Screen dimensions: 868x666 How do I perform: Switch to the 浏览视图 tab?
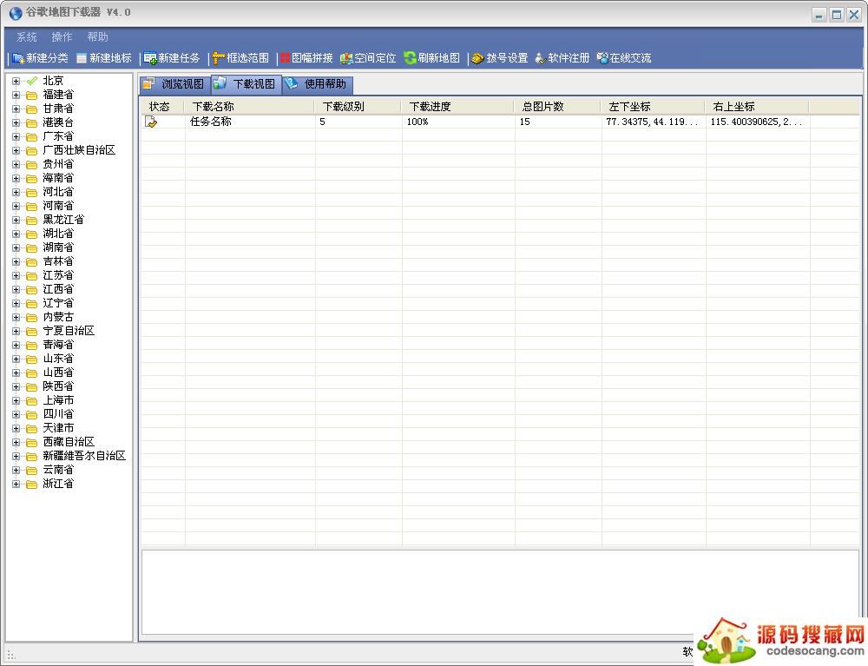click(x=174, y=84)
